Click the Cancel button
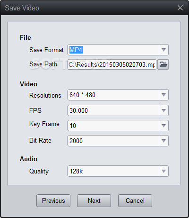 click(x=135, y=200)
